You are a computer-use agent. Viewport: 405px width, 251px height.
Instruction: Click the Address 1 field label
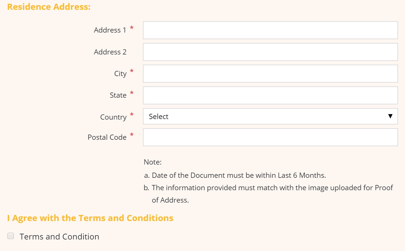(x=110, y=30)
